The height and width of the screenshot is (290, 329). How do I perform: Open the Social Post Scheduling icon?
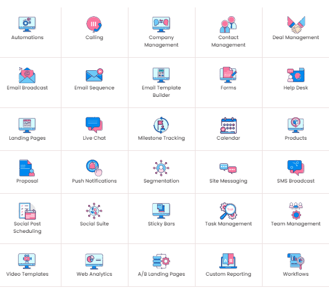click(x=27, y=211)
